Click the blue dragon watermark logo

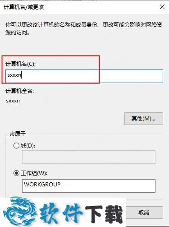click(20, 212)
